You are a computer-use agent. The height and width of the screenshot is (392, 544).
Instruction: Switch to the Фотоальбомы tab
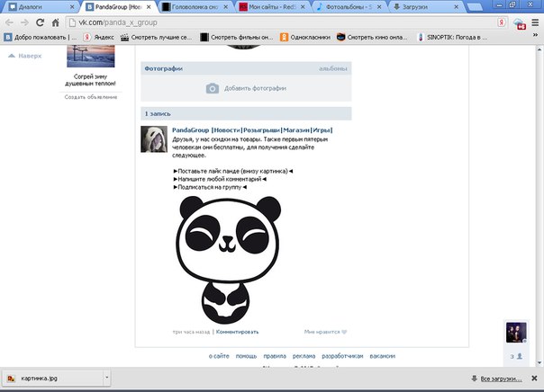[349, 6]
